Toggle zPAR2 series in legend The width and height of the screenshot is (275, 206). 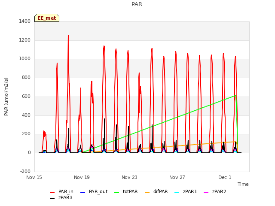click(215, 192)
